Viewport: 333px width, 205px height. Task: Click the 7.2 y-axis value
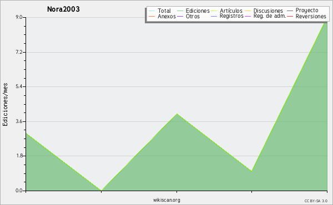(19, 52)
